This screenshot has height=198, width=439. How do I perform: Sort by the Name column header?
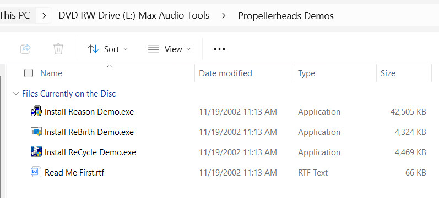51,73
